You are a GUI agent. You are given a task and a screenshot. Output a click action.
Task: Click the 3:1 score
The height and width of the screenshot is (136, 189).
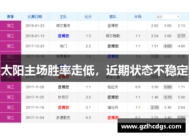coord(88,107)
